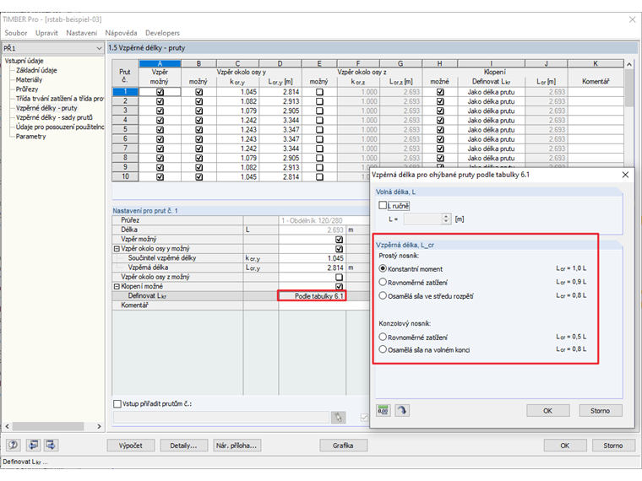
Task: Select Rovnoměrné zatížení under Prostý nosník
Action: click(x=383, y=282)
